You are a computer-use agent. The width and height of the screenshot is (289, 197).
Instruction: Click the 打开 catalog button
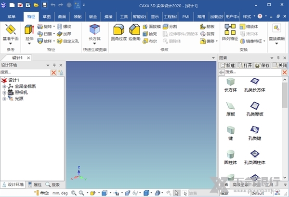[x=245, y=65]
